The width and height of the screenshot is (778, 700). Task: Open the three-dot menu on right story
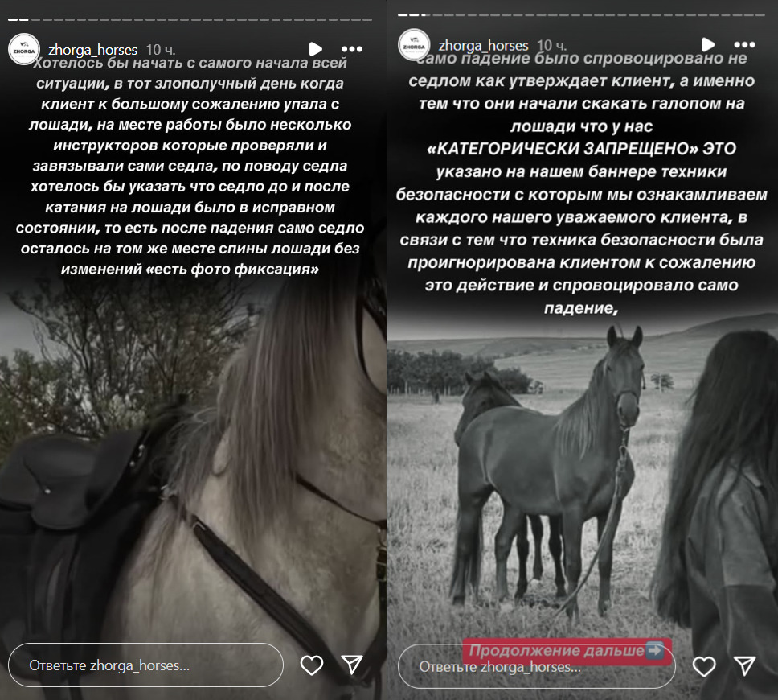(x=744, y=45)
